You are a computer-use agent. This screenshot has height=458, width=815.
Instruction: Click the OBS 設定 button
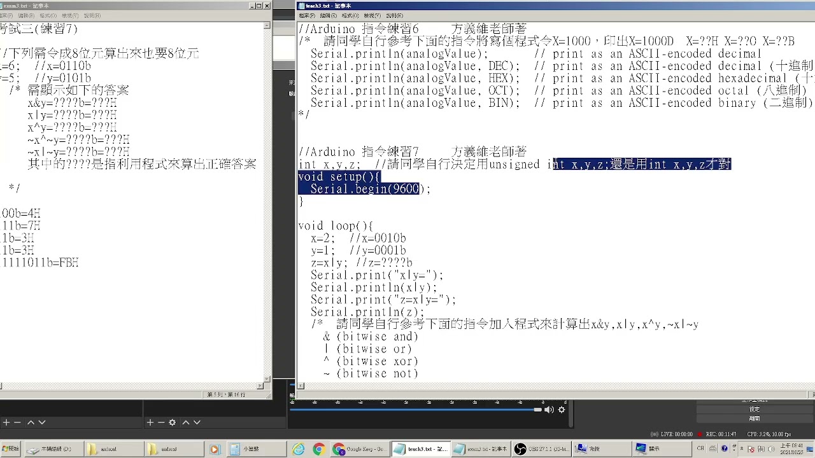pos(755,409)
